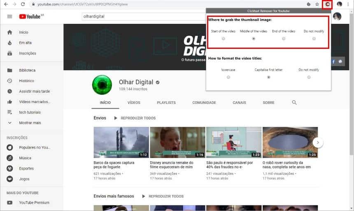This screenshot has height=211, width=354.
Task: Open the Mars crater rover video thumbnail
Action: 290,142
